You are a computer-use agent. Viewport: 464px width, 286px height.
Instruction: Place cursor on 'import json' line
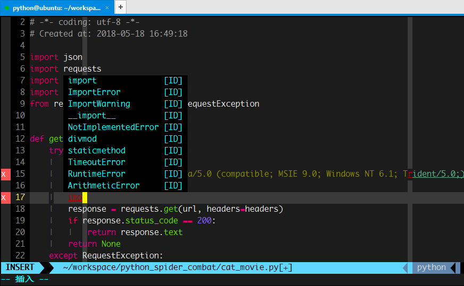pos(56,57)
